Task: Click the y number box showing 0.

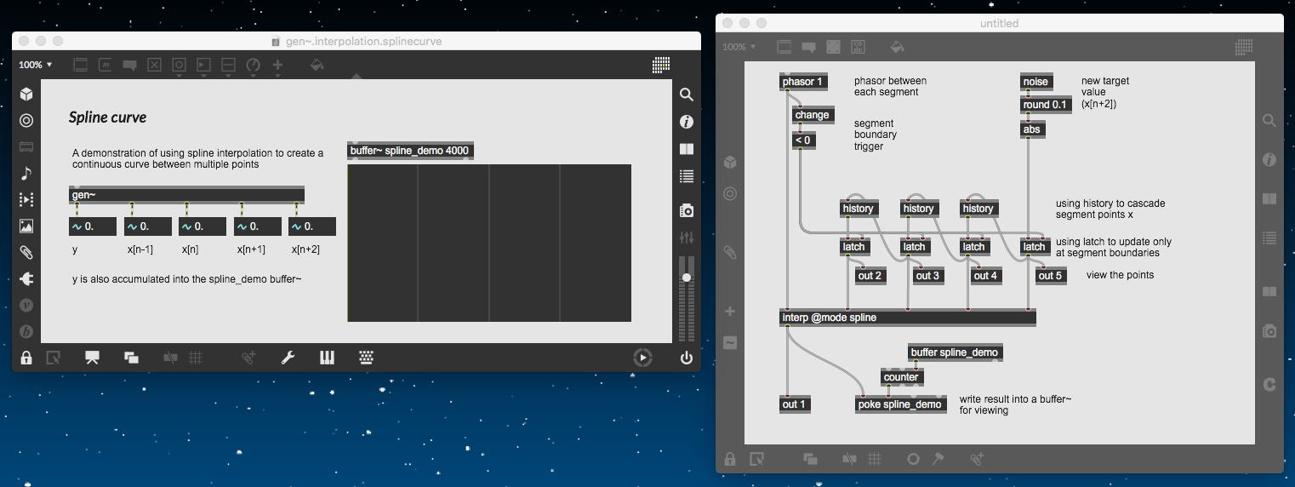Action: [x=92, y=226]
